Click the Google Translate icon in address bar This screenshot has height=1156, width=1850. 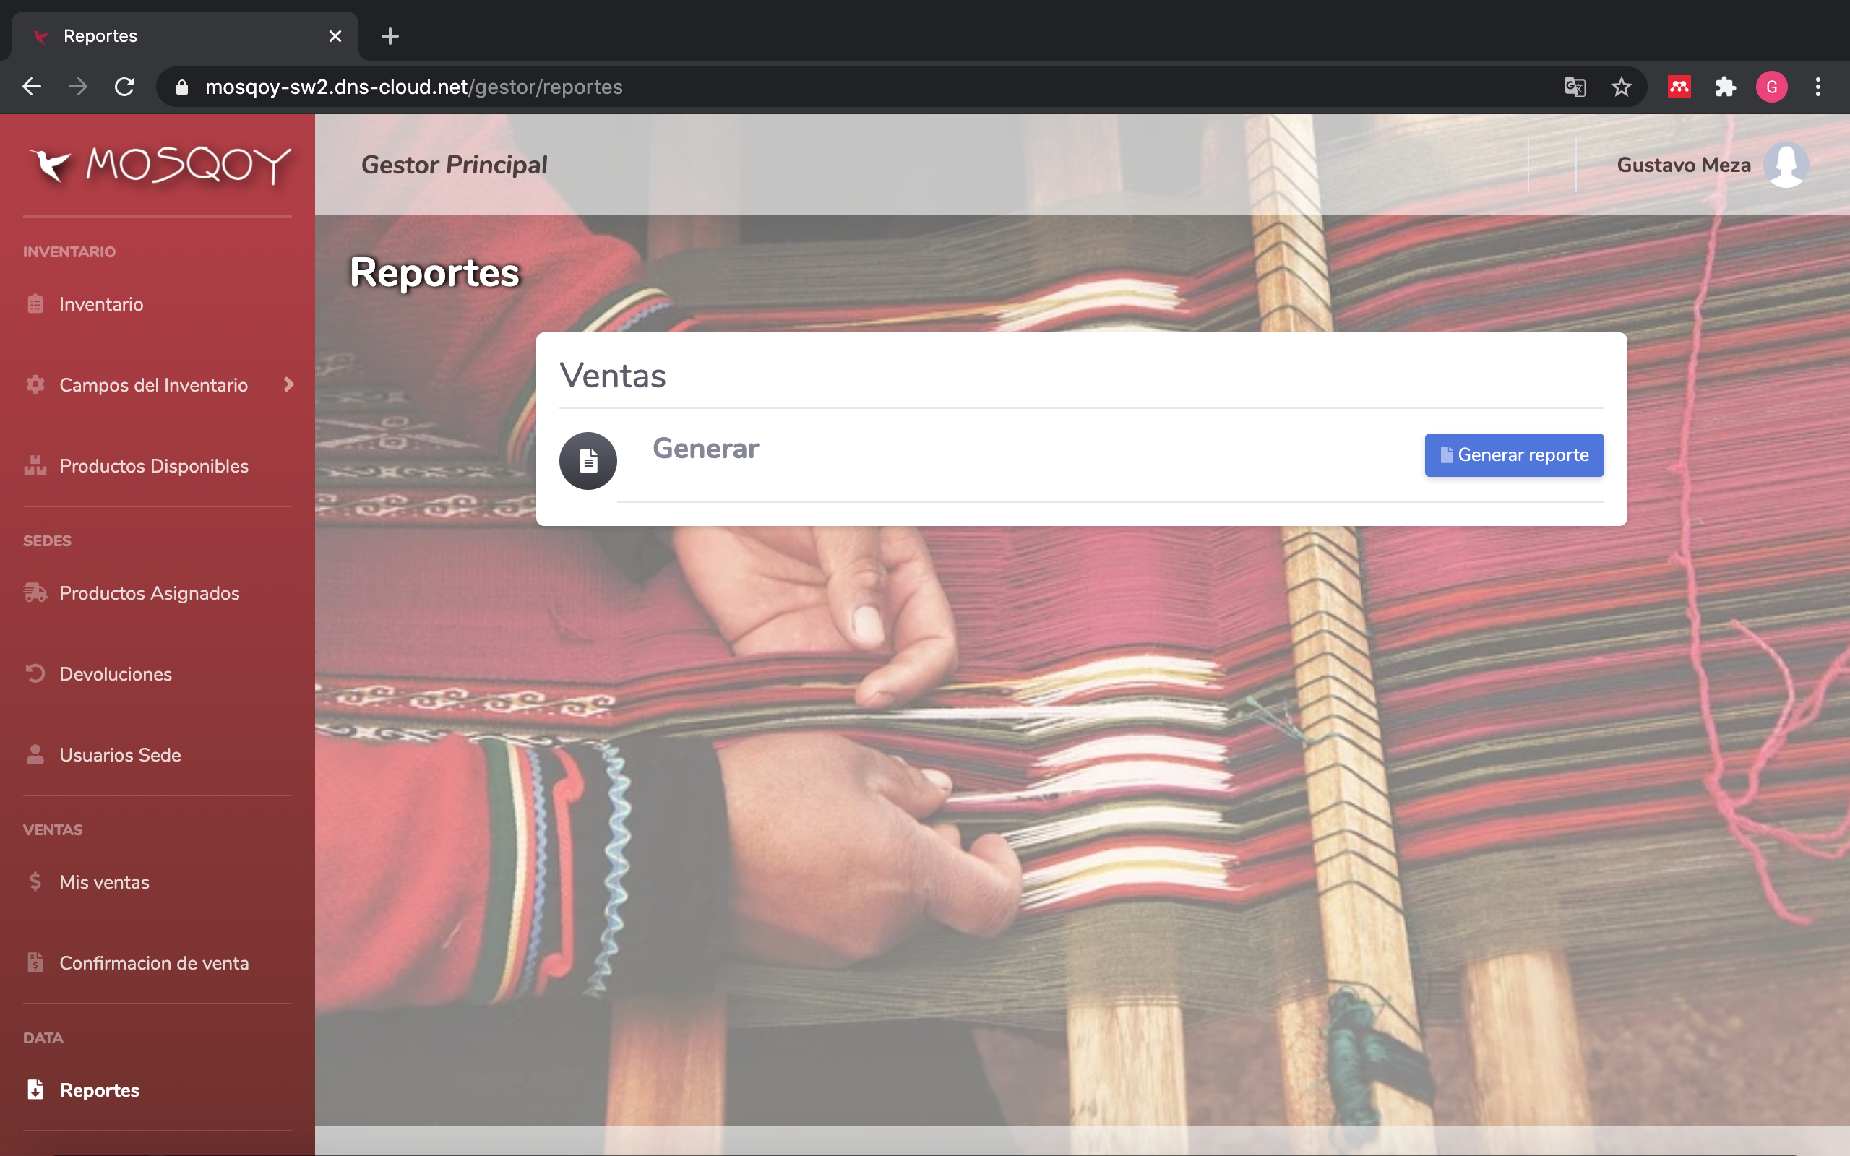(x=1574, y=87)
